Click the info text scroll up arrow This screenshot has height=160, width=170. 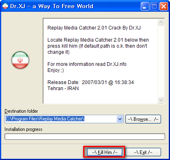coord(161,22)
